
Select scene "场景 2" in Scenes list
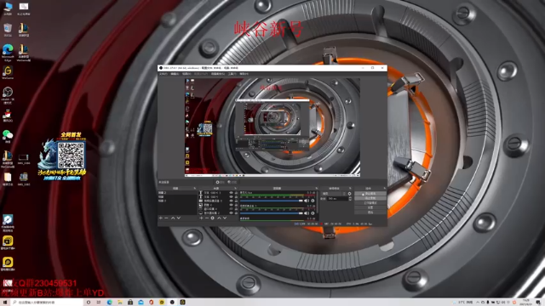178,193
